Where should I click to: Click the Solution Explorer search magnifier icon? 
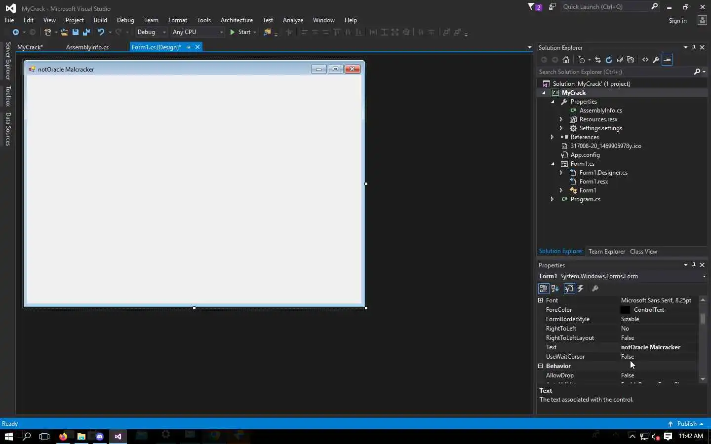coord(697,72)
